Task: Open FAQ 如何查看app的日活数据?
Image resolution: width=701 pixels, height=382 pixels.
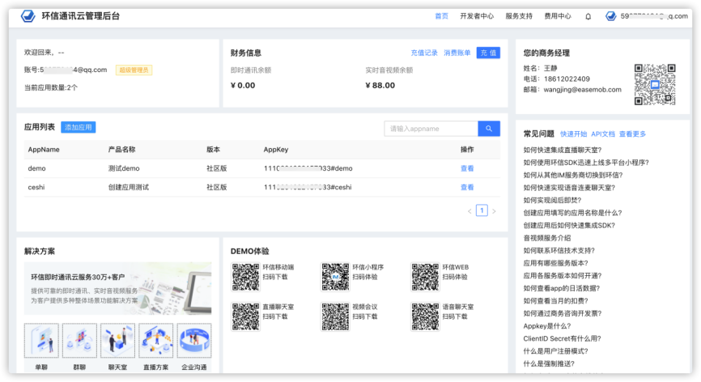Action: pos(562,288)
